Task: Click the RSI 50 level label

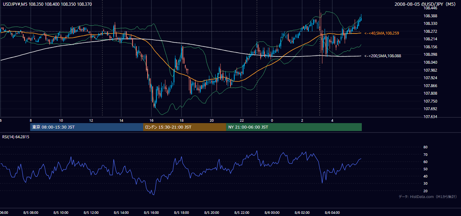Action: click(425, 169)
